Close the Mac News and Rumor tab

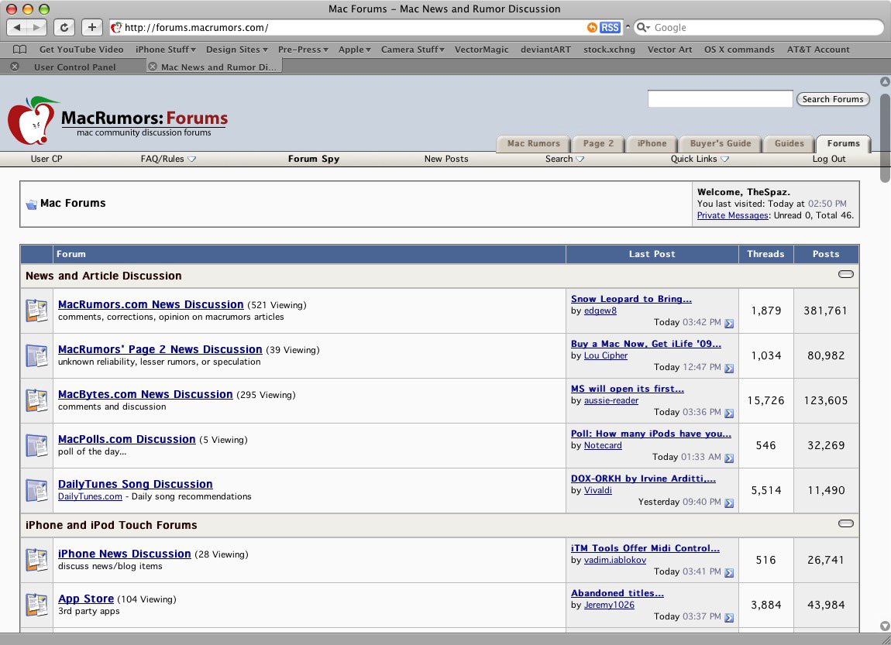click(x=153, y=67)
